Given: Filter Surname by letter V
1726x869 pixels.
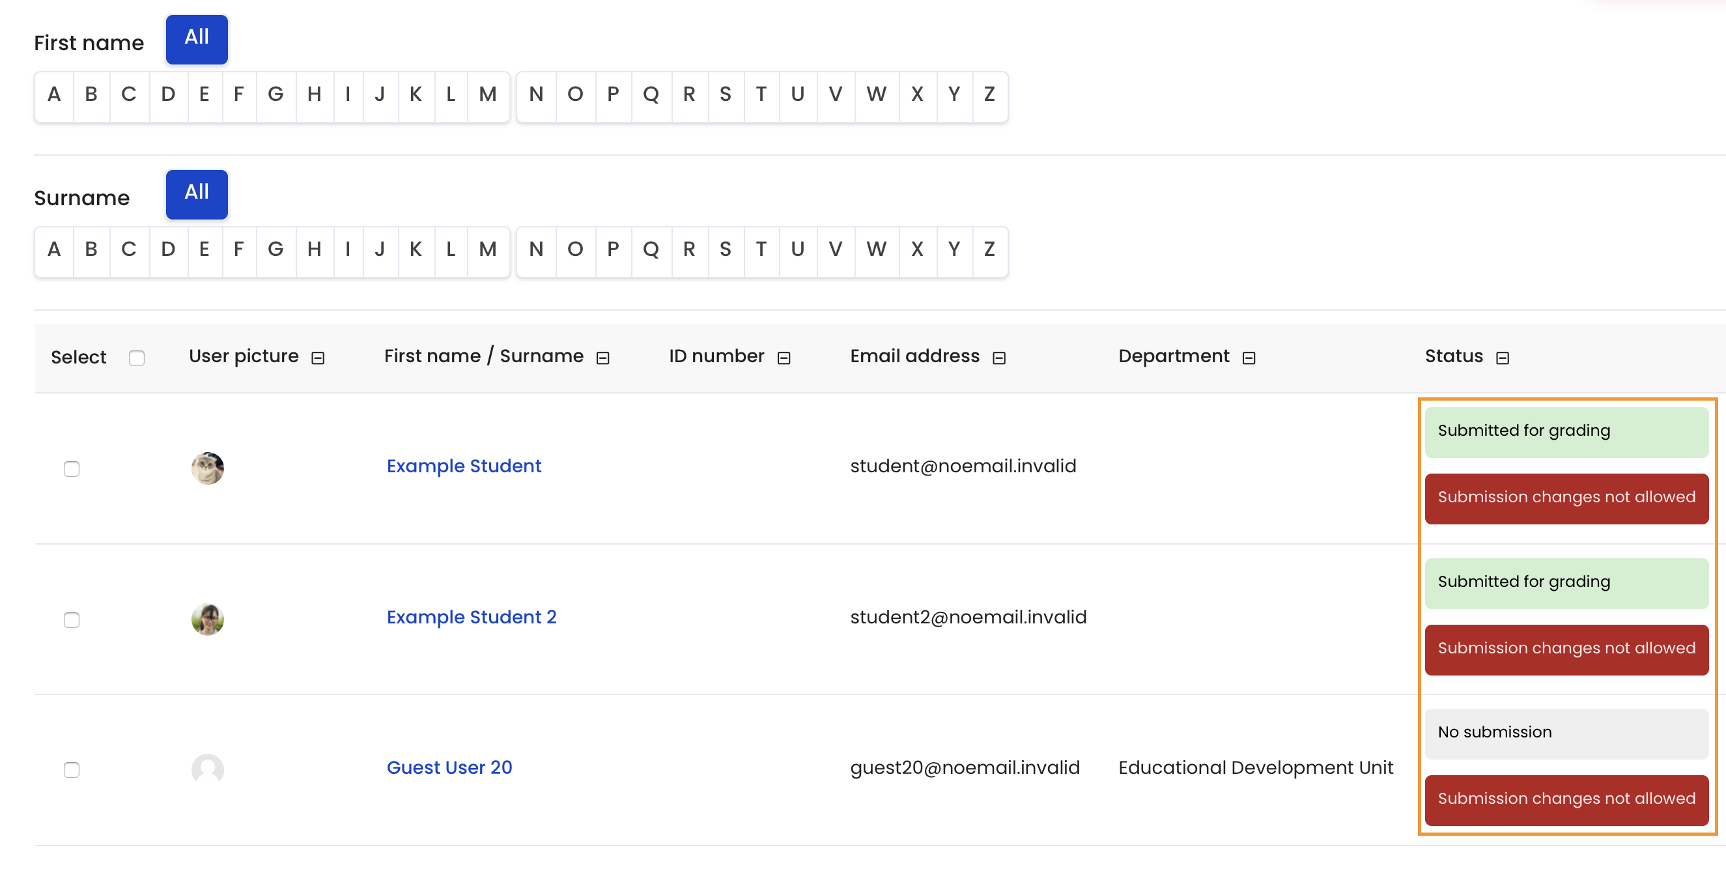Looking at the screenshot, I should pos(835,251).
